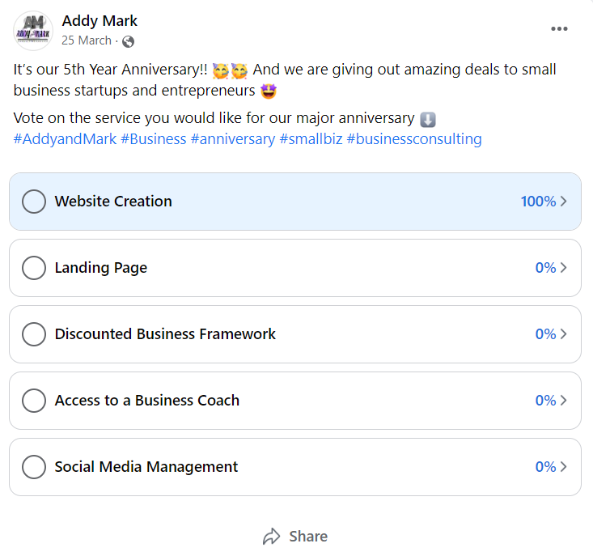The image size is (593, 552).
Task: Select the Landing Page radio option
Action: (x=34, y=268)
